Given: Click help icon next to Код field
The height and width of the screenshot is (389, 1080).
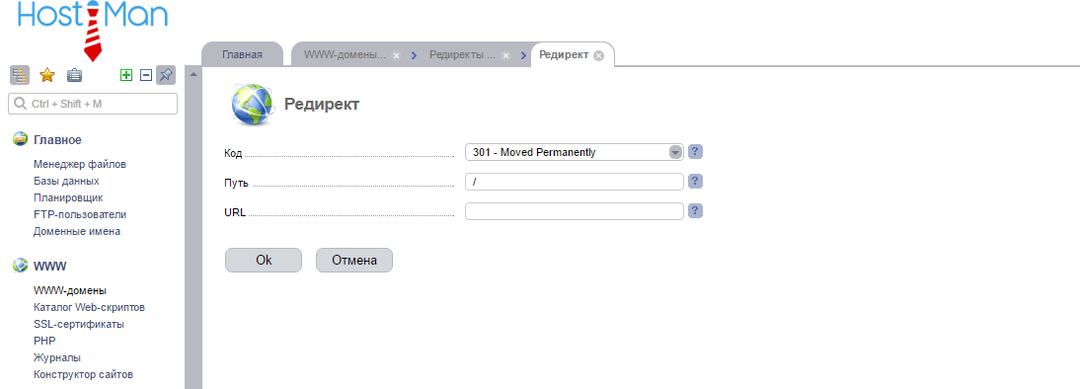Looking at the screenshot, I should click(696, 152).
